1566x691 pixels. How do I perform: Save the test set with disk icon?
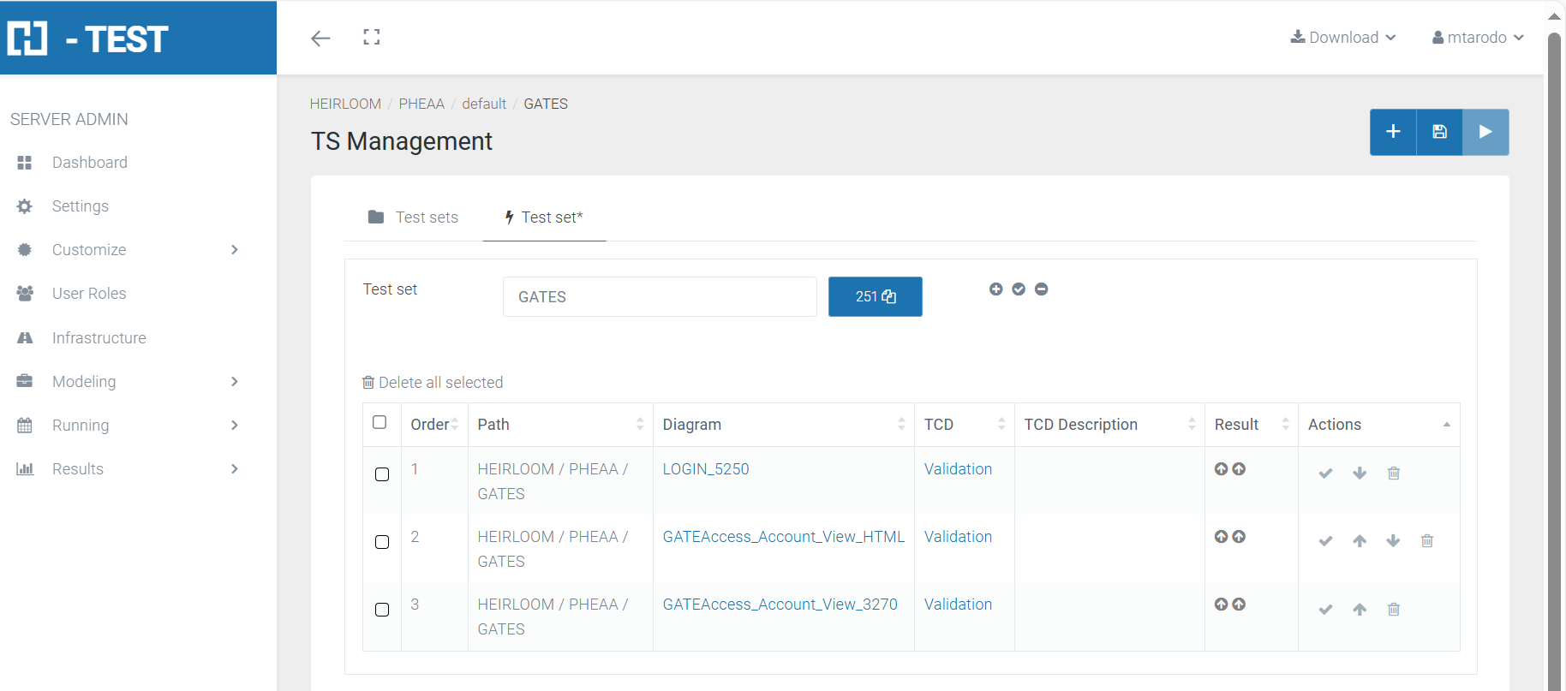click(x=1439, y=132)
